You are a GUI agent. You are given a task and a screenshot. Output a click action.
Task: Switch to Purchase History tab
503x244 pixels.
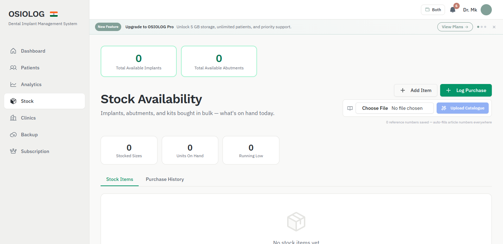[x=165, y=179]
